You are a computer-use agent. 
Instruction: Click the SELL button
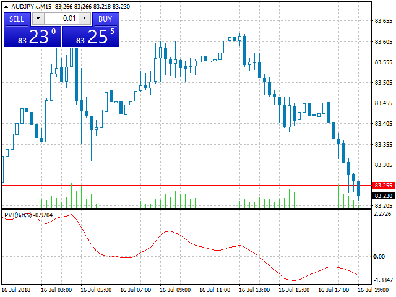point(17,19)
